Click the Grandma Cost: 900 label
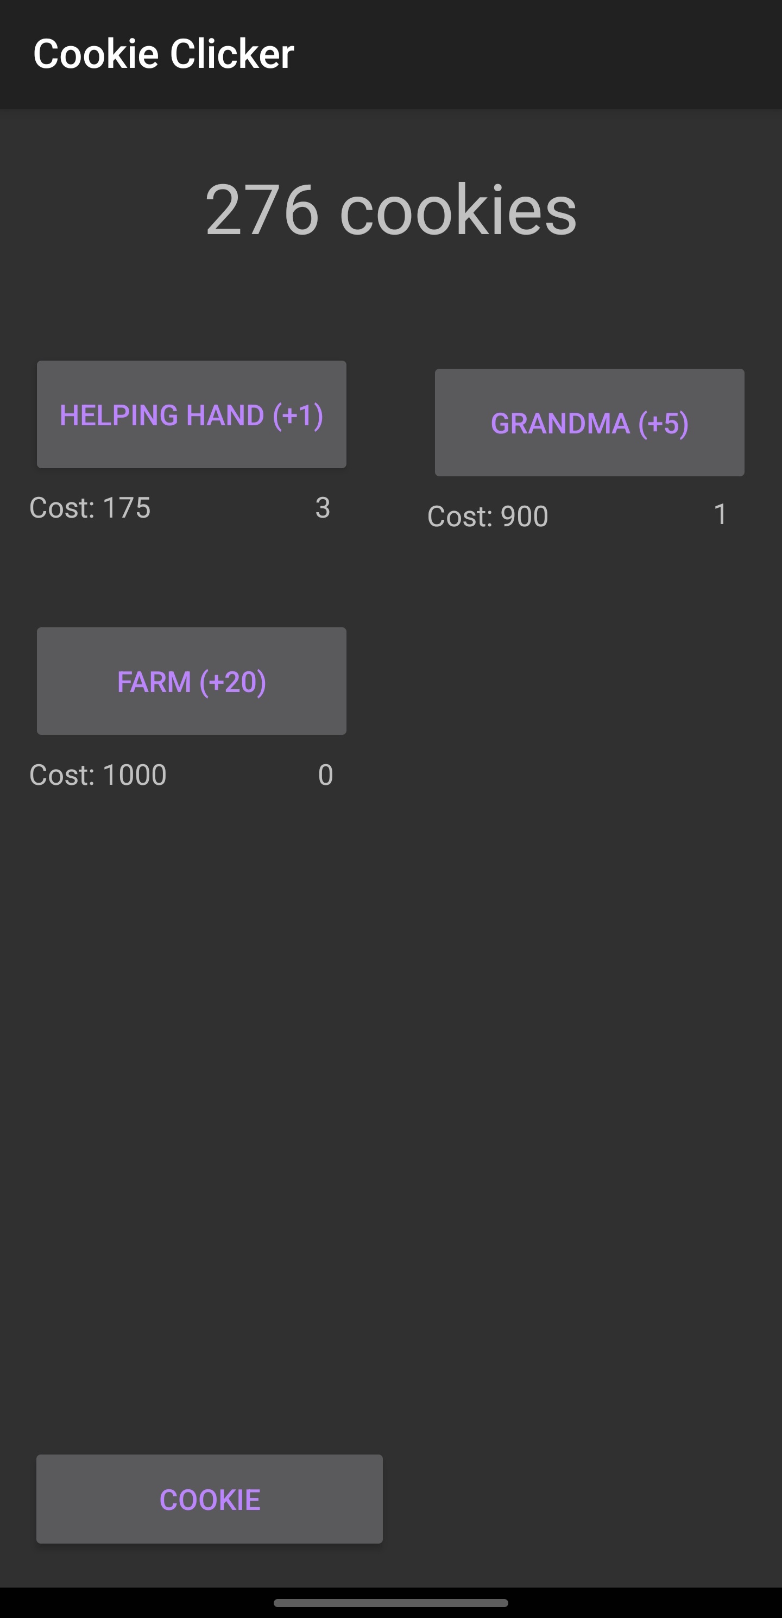The image size is (782, 1618). pos(488,517)
